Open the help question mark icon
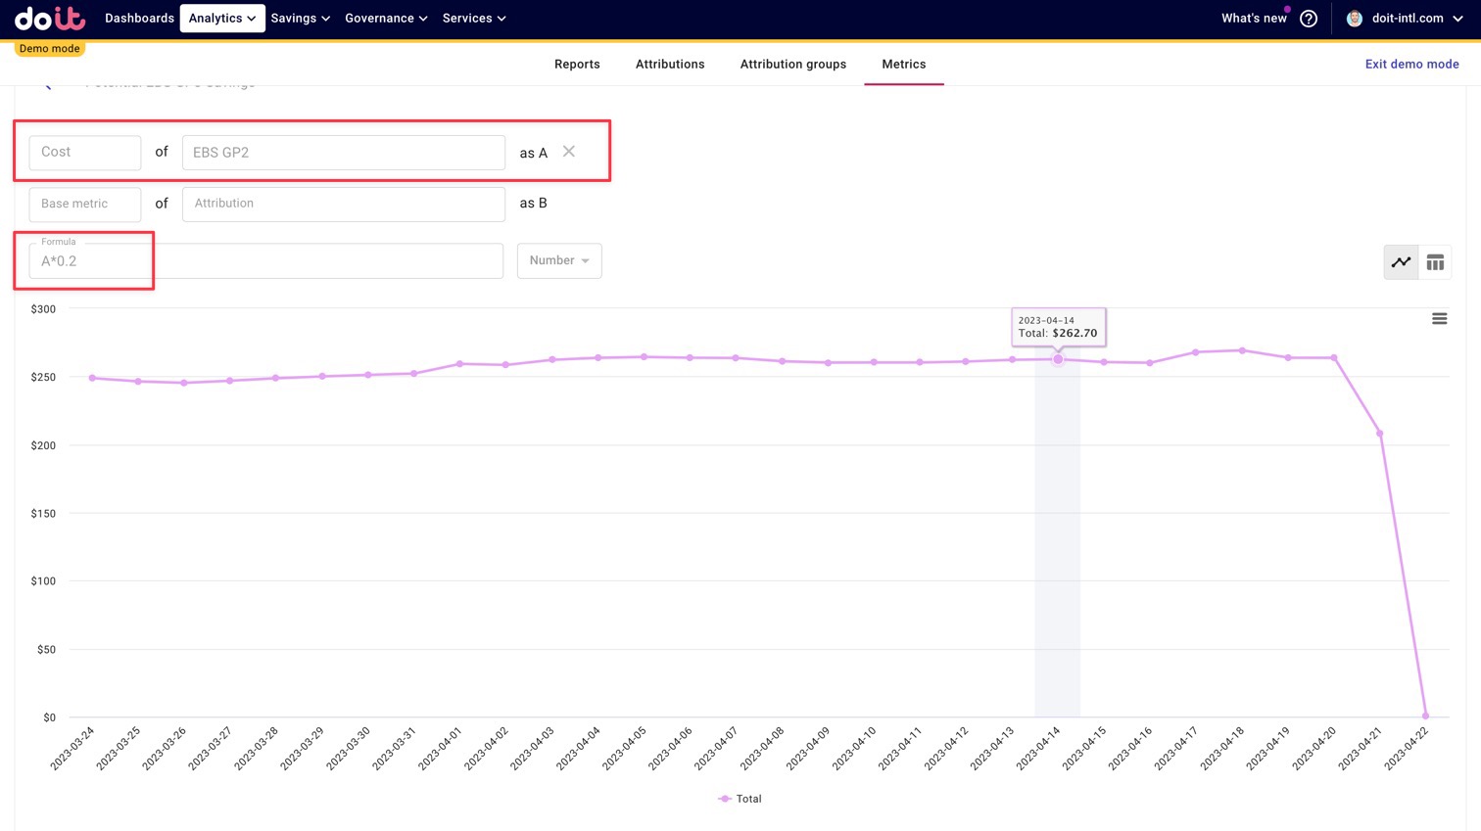Screen dimensions: 1481x831 1309,19
